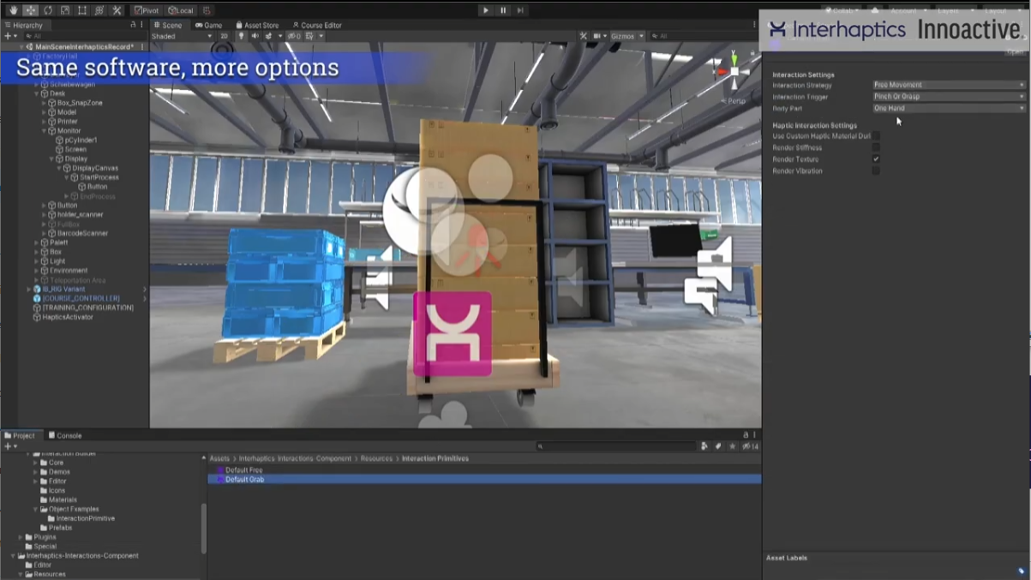This screenshot has height=580, width=1031.
Task: Select HapticsActivator in Hierarchy
Action: (68, 317)
